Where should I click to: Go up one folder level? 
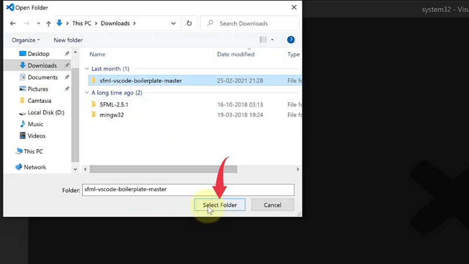coord(48,23)
